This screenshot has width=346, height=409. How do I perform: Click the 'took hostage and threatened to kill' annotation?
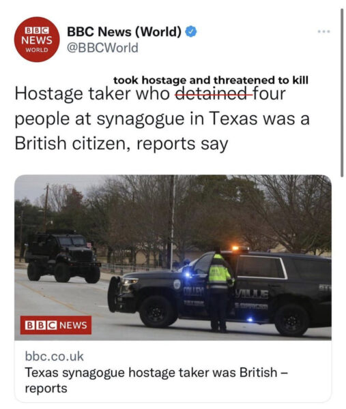click(x=211, y=80)
